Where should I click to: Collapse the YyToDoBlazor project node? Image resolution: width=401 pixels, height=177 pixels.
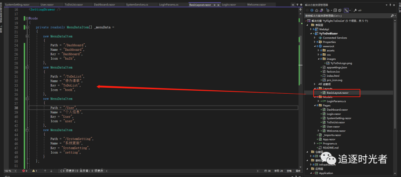311,33
